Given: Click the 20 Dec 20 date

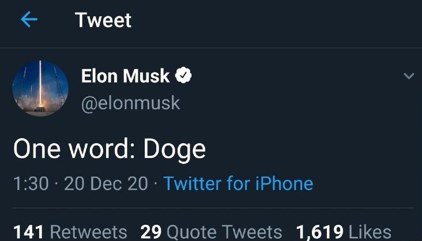Looking at the screenshot, I should point(106,183).
